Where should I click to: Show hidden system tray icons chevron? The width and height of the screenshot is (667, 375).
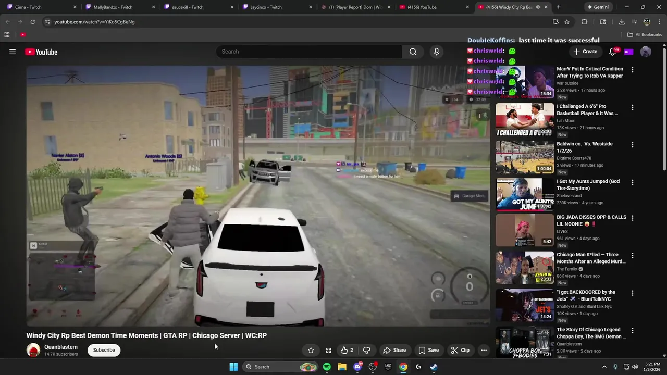tap(604, 367)
